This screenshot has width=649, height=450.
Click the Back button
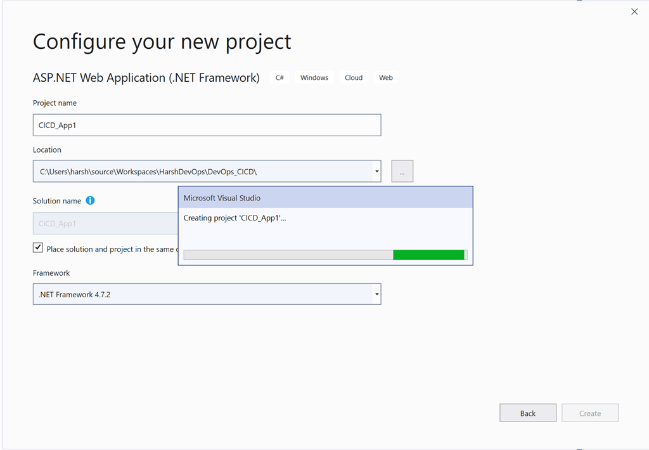point(527,413)
